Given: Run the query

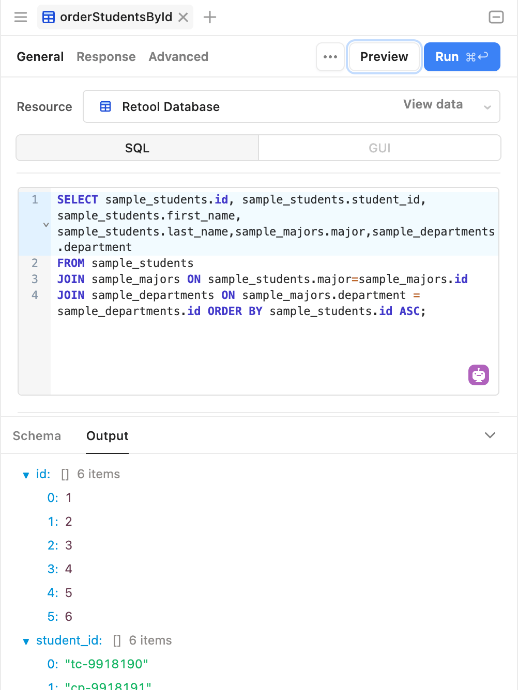Looking at the screenshot, I should point(462,57).
